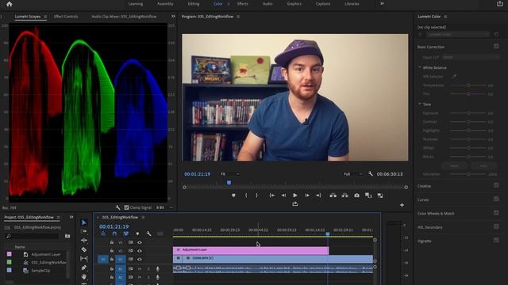This screenshot has width=508, height=285.
Task: Adjust the Exposure slider handle
Action: point(468,113)
